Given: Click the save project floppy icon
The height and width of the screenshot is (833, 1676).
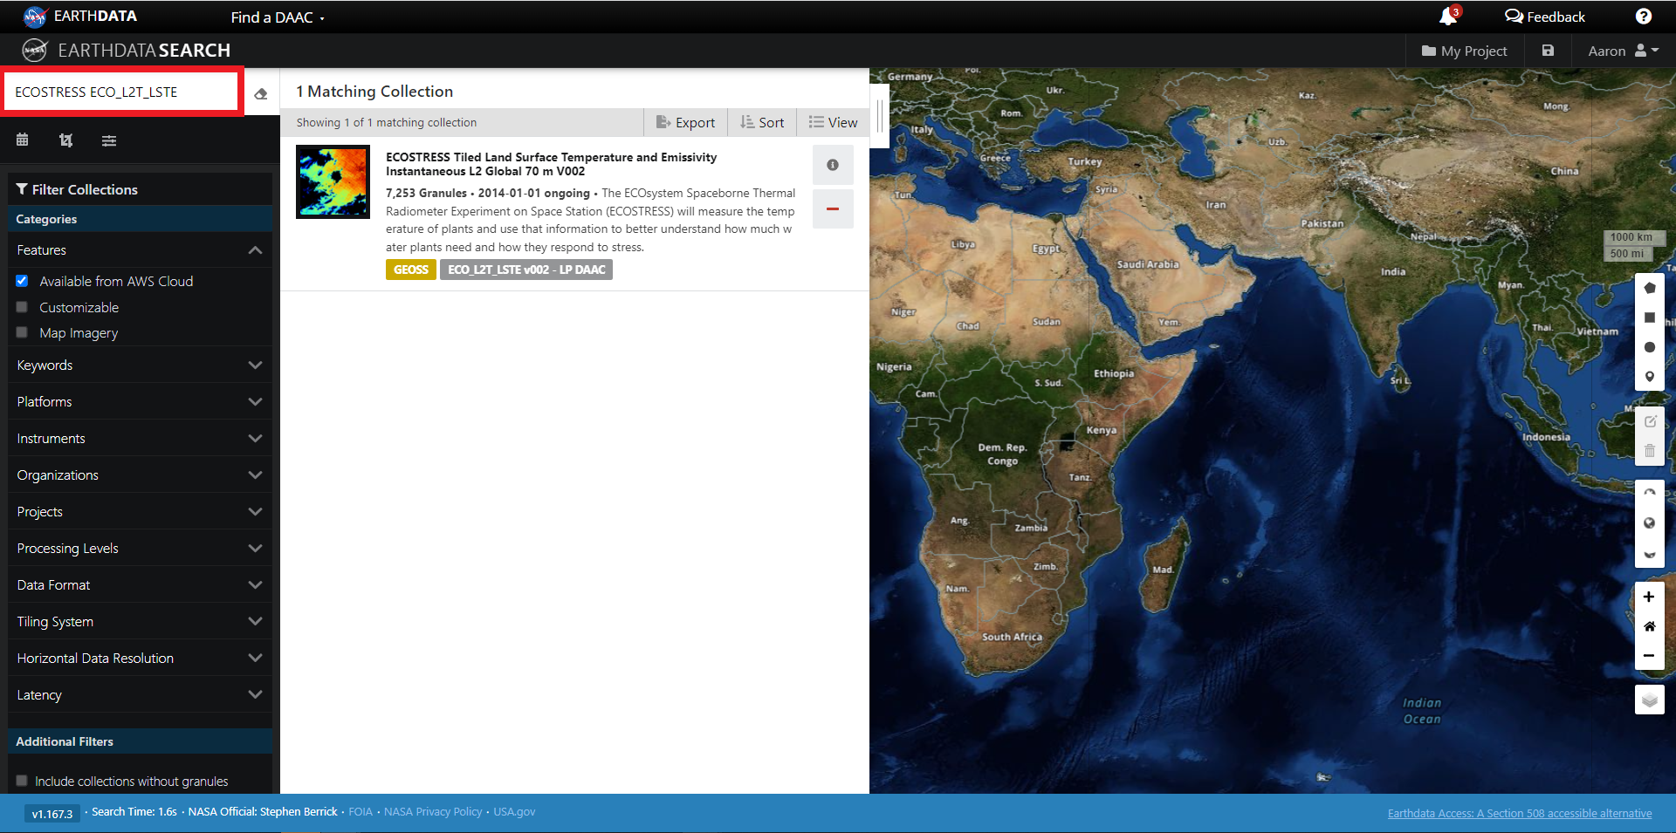Looking at the screenshot, I should (1548, 51).
